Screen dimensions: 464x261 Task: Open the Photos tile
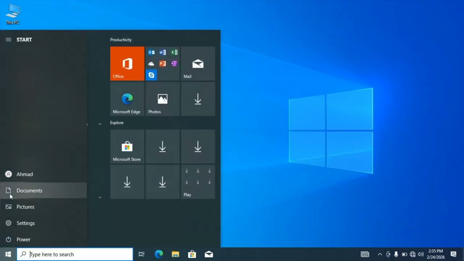click(162, 99)
